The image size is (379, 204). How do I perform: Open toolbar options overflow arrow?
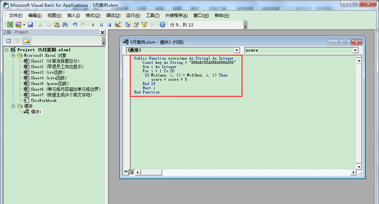(245, 25)
